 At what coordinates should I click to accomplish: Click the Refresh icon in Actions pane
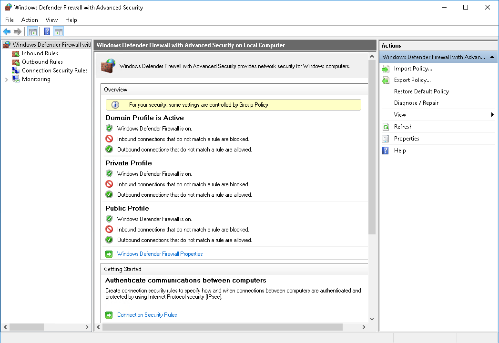click(385, 126)
